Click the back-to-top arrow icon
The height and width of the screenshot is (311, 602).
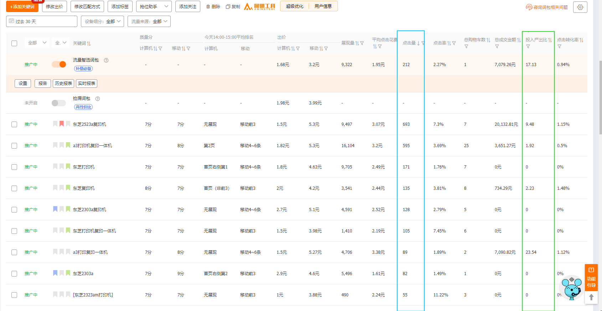591,297
